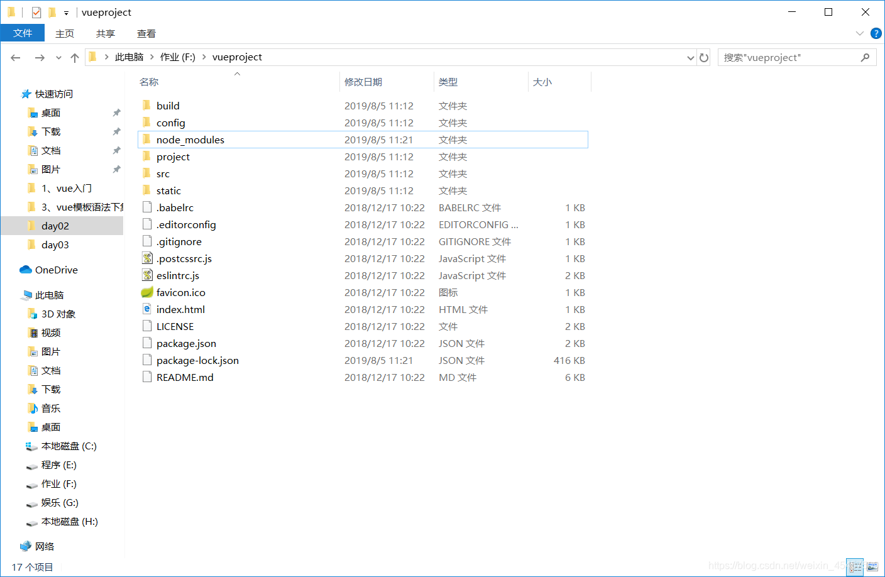Click 作业 (F:) in address breadcrumb
Viewport: 885px width, 577px height.
[x=178, y=57]
